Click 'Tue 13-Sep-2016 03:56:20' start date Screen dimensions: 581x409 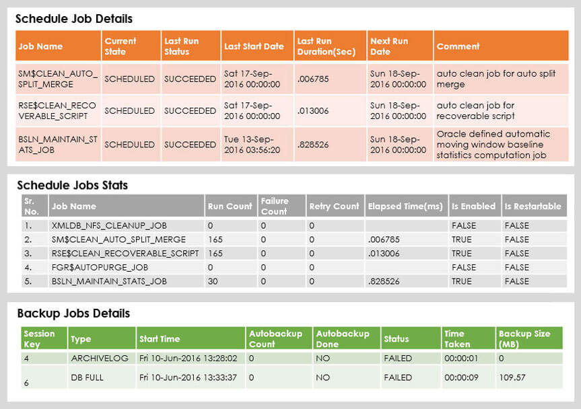tap(252, 145)
